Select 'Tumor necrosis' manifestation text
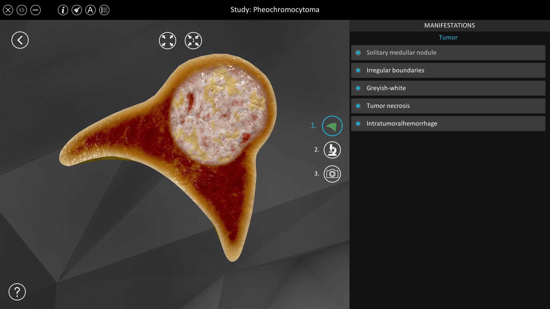 click(388, 106)
